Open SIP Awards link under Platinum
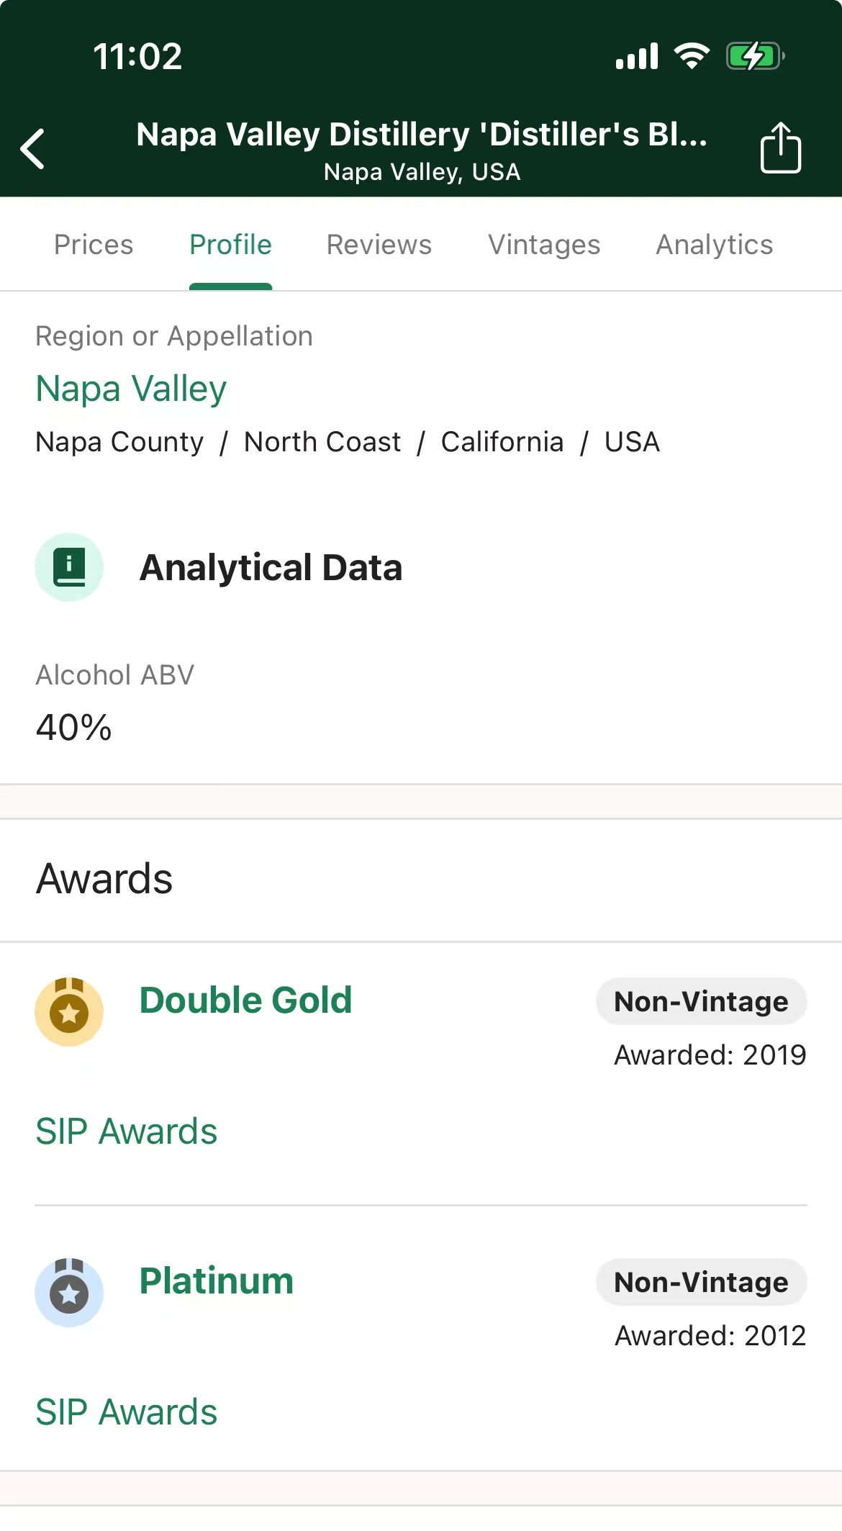The image size is (842, 1531). point(127,1412)
